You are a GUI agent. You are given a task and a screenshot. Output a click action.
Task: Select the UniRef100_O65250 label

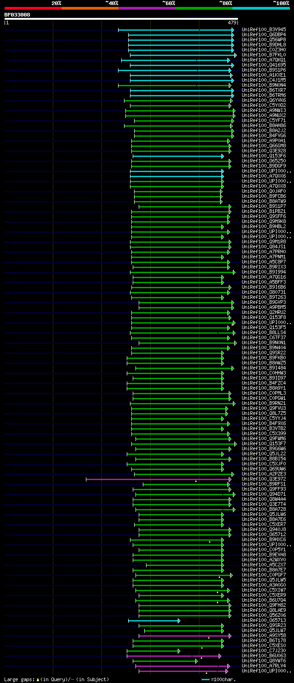tap(264, 161)
